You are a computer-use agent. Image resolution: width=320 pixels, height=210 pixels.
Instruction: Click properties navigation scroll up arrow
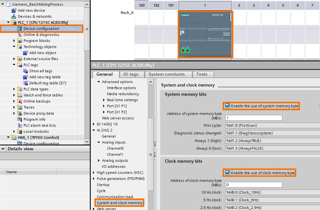click(151, 82)
